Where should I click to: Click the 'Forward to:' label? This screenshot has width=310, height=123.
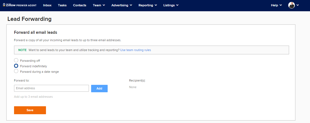(22, 80)
